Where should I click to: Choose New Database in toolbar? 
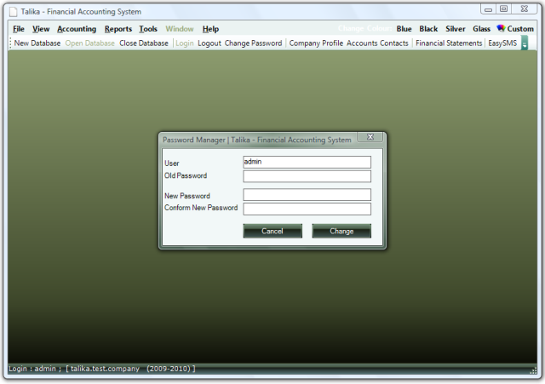pyautogui.click(x=37, y=43)
